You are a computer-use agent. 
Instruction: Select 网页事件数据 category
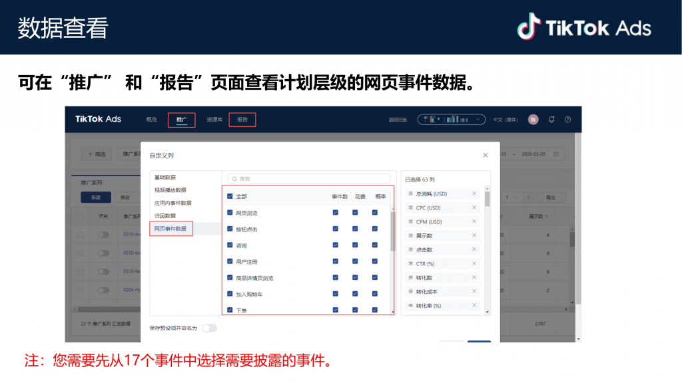coord(171,229)
